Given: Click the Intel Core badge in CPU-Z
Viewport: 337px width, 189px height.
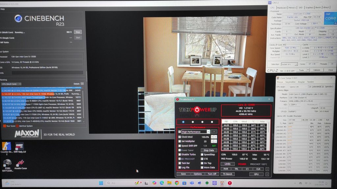Looking at the screenshot, I should [330, 18].
